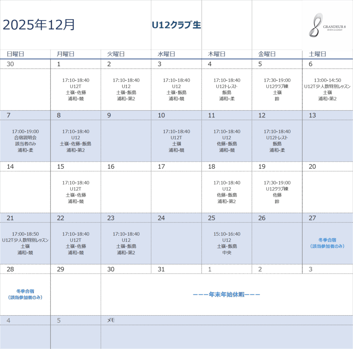Click the Grandeur 8 Sports Academy logo
The width and height of the screenshot is (353, 349).
coord(327,25)
